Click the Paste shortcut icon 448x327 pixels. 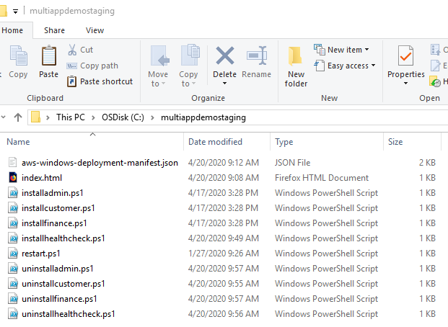[71, 81]
